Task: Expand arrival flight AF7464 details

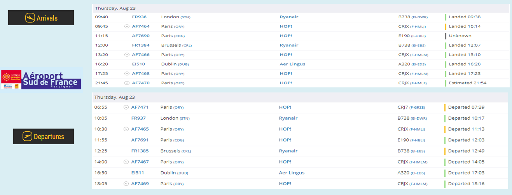Action: pyautogui.click(x=127, y=26)
